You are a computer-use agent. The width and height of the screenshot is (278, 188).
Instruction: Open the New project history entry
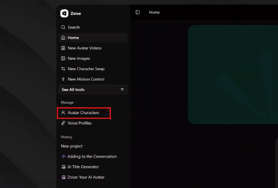pos(72,146)
